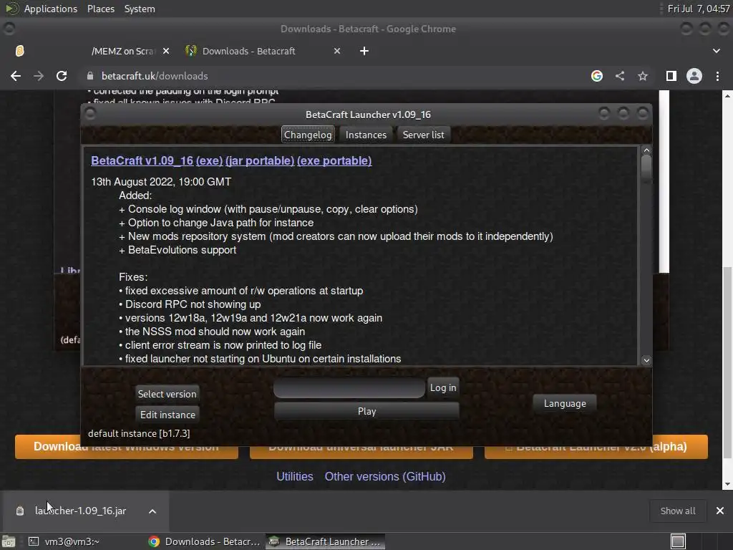
Task: Click default instance [b1.7.3] text
Action: coord(139,433)
